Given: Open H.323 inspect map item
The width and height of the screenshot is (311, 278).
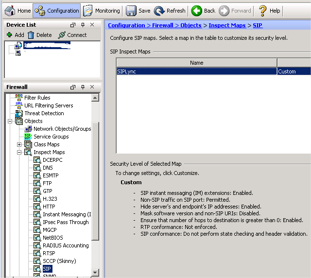Looking at the screenshot, I should pyautogui.click(x=50, y=199).
